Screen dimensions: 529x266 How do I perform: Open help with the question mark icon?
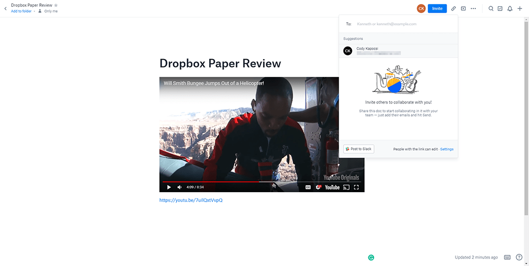519,257
